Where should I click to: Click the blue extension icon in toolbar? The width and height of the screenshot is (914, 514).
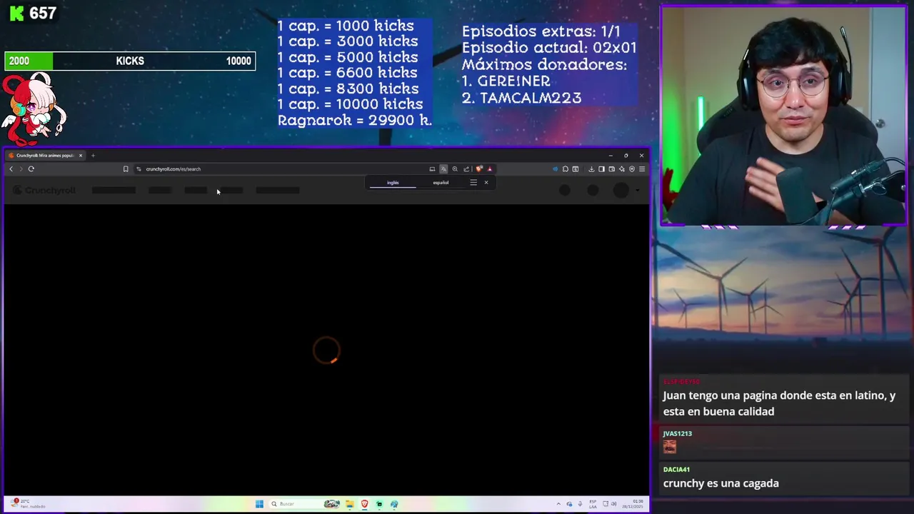tap(555, 169)
